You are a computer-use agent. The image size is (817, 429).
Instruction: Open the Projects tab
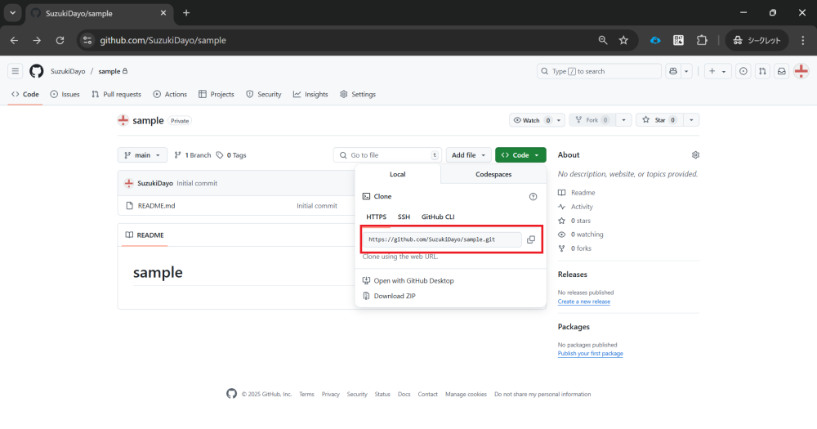tap(217, 94)
